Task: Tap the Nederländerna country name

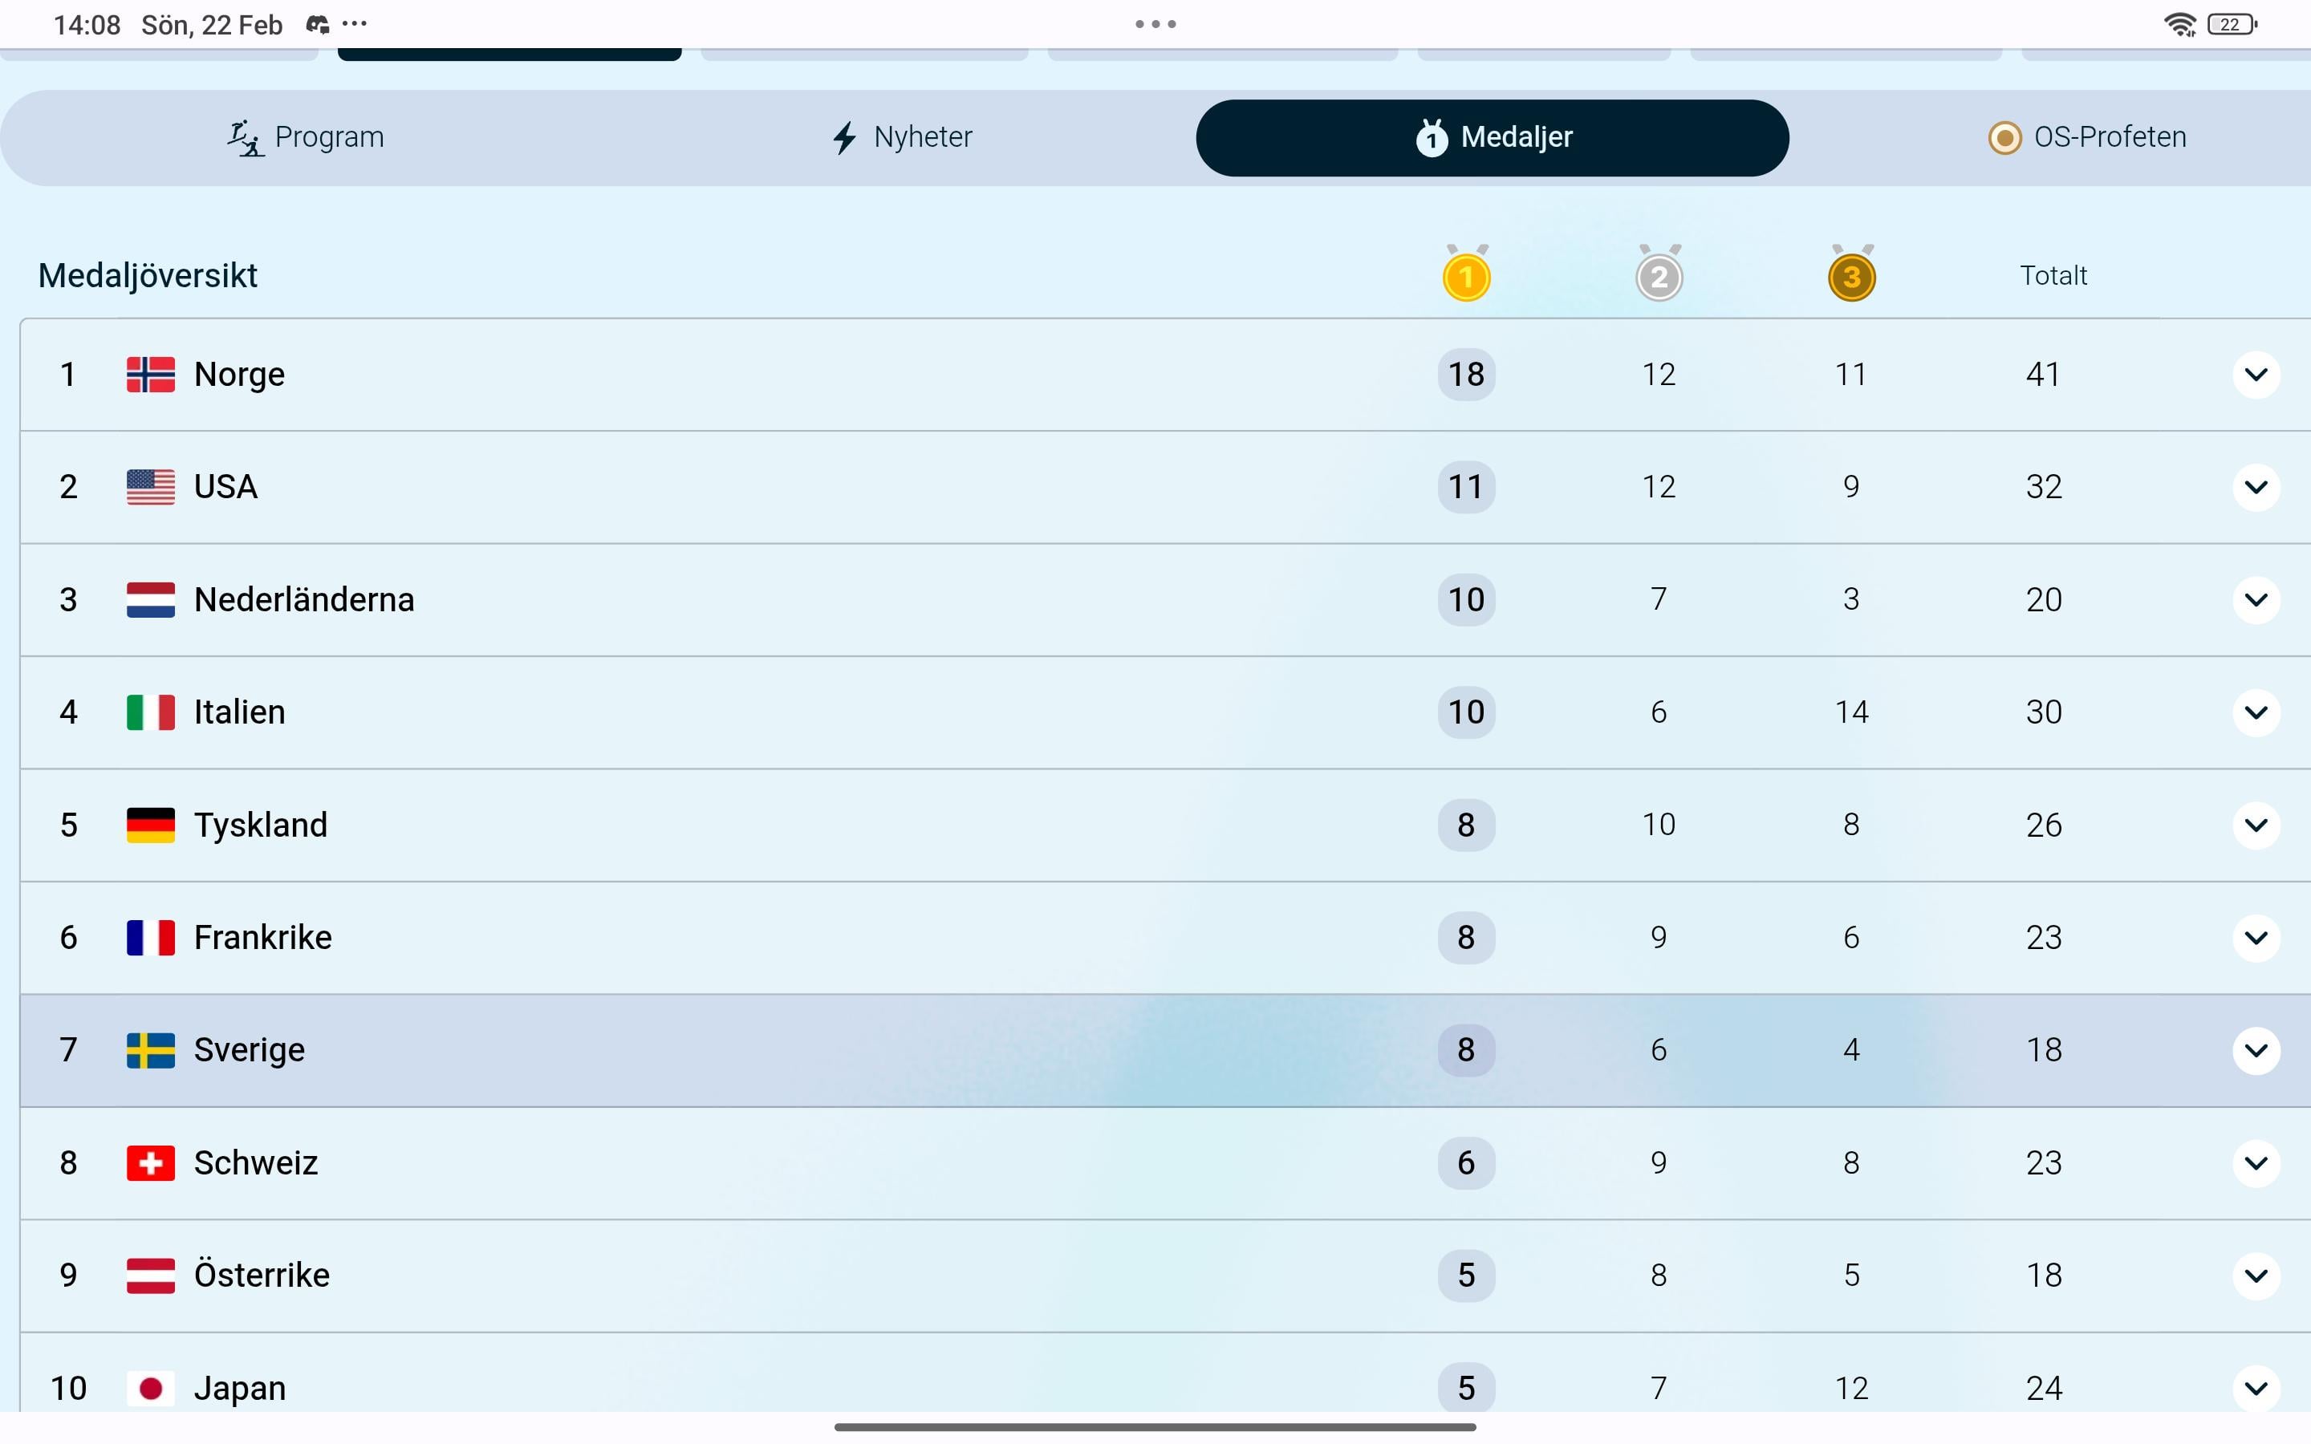Action: tap(303, 600)
